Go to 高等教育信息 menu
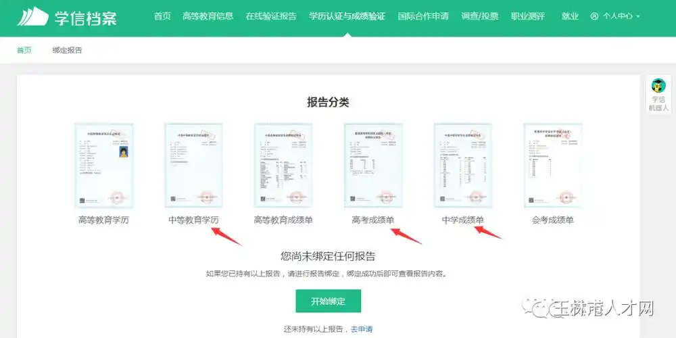The height and width of the screenshot is (338, 676). pyautogui.click(x=208, y=16)
